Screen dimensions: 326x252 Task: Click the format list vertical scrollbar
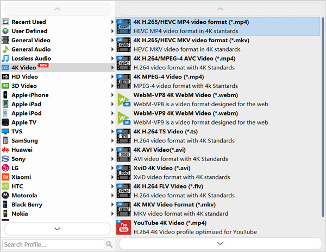[x=323, y=118]
